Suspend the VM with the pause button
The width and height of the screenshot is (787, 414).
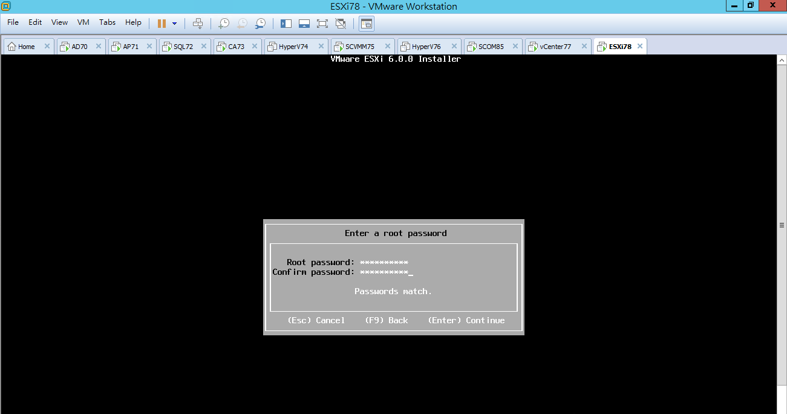point(162,24)
